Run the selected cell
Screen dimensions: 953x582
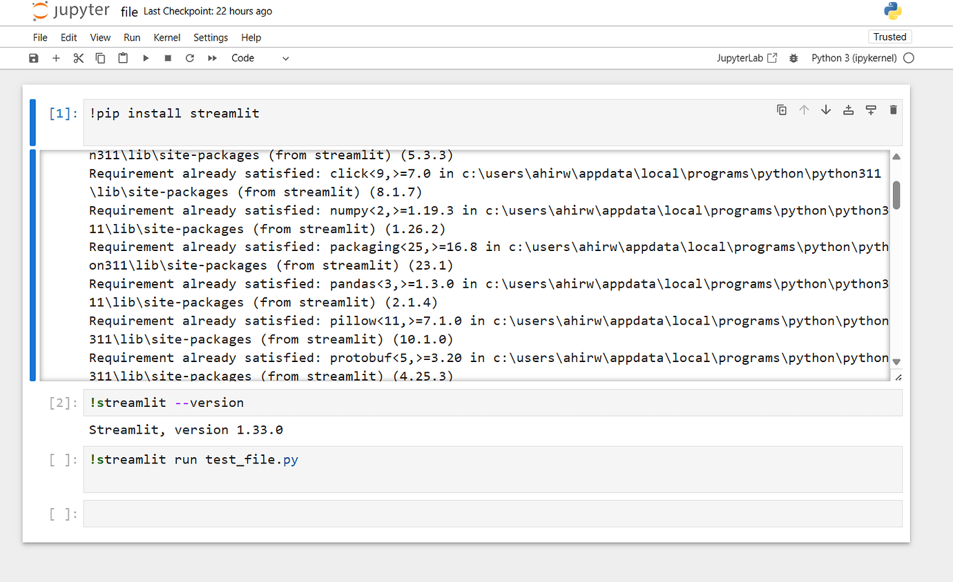[146, 58]
